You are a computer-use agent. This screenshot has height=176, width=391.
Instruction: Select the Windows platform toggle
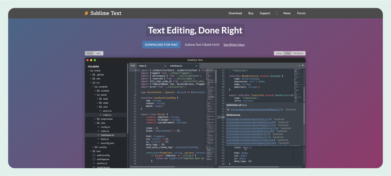tap(298, 53)
